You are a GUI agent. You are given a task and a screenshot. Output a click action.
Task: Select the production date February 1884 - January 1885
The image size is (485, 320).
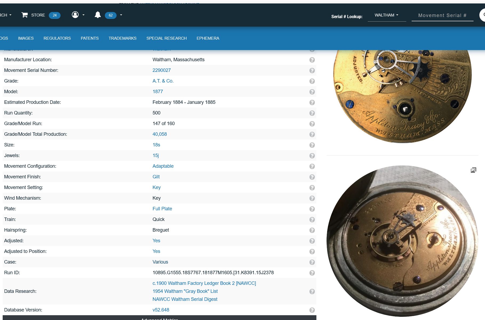(x=184, y=102)
